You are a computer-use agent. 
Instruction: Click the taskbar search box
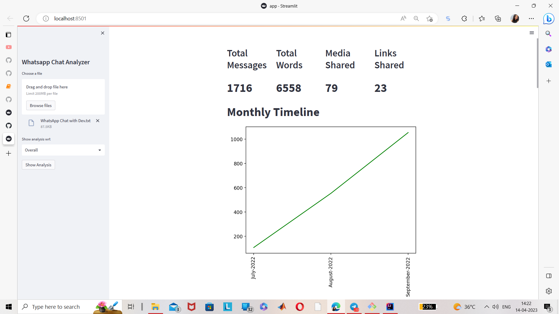[70, 307]
